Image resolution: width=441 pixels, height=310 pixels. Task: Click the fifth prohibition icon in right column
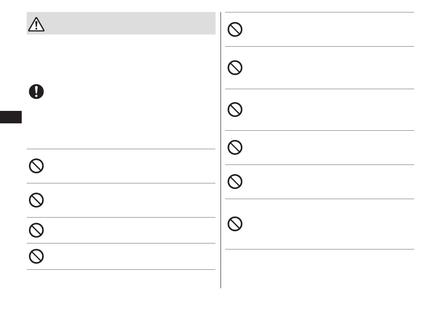click(235, 182)
